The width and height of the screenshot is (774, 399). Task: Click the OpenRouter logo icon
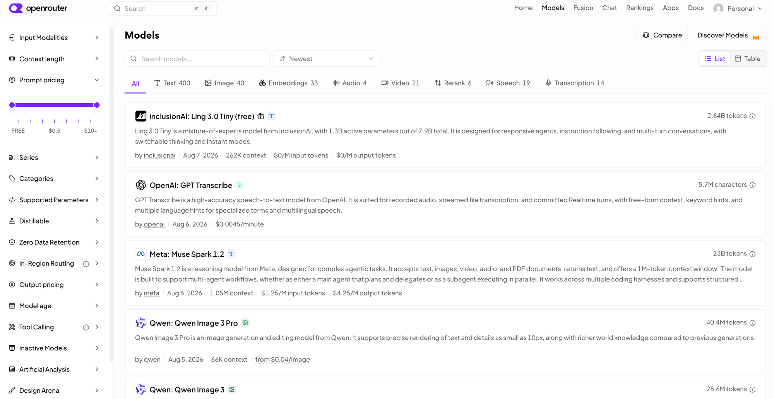tap(16, 8)
